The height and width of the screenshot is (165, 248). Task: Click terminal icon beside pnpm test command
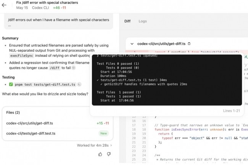(79, 85)
